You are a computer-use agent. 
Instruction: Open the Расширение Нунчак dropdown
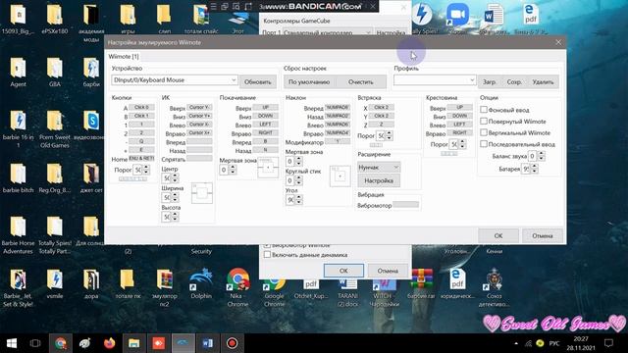pyautogui.click(x=379, y=168)
